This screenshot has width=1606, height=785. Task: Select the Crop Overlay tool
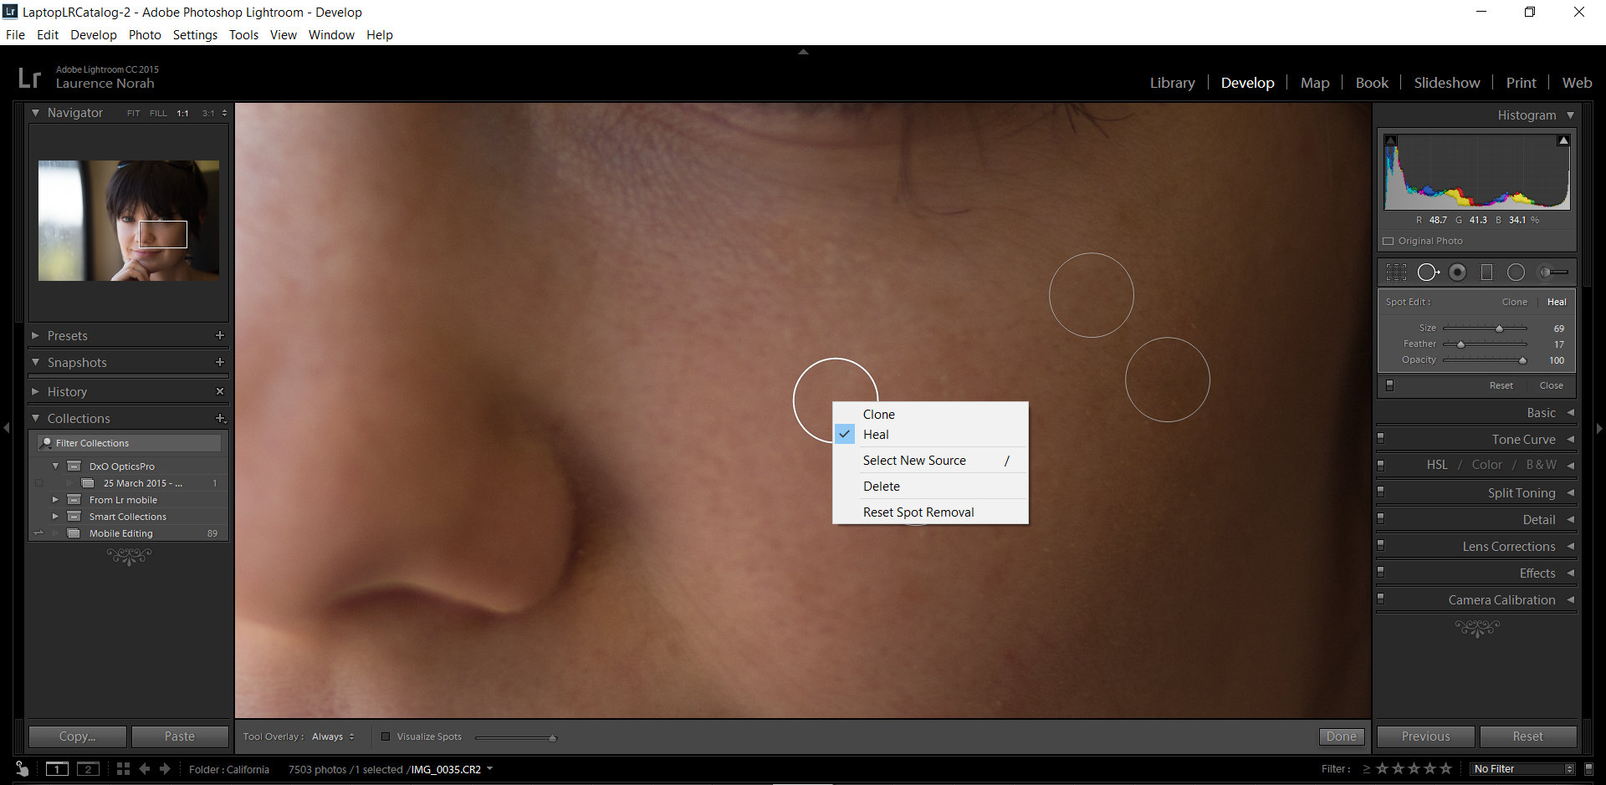click(x=1396, y=273)
